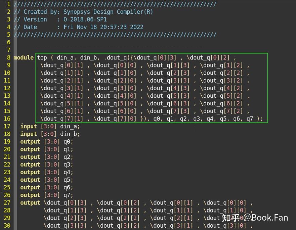Click inside the green highlighted port list box

coord(151,87)
